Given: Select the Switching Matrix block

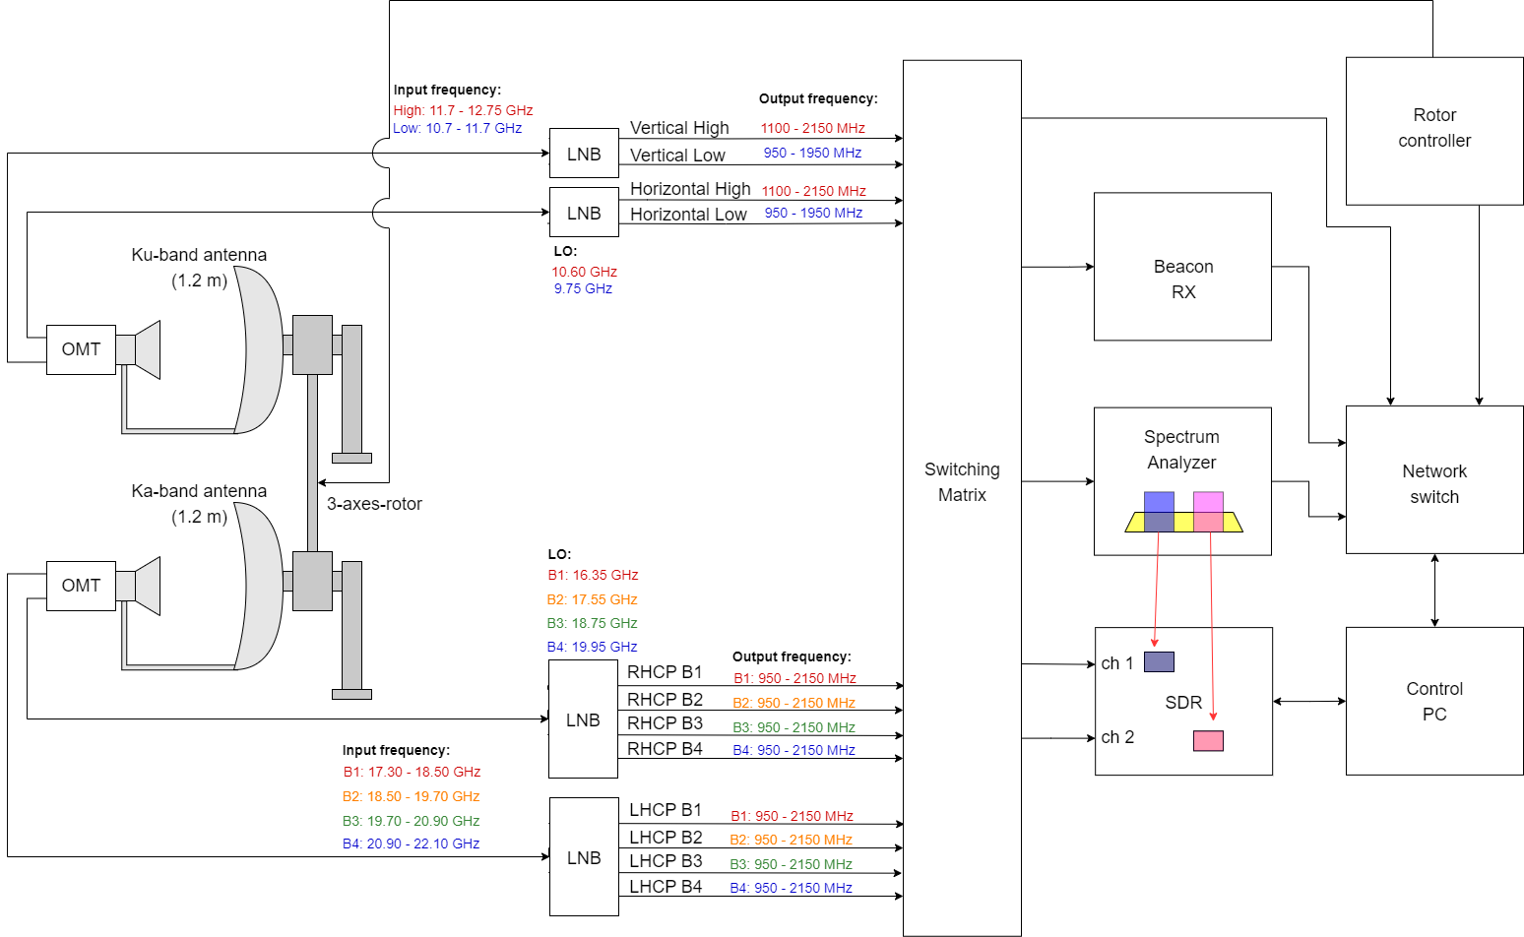Looking at the screenshot, I should click(962, 498).
